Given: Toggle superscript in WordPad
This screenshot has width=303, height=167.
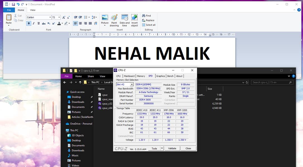Looking at the screenshot, I should (54, 23).
